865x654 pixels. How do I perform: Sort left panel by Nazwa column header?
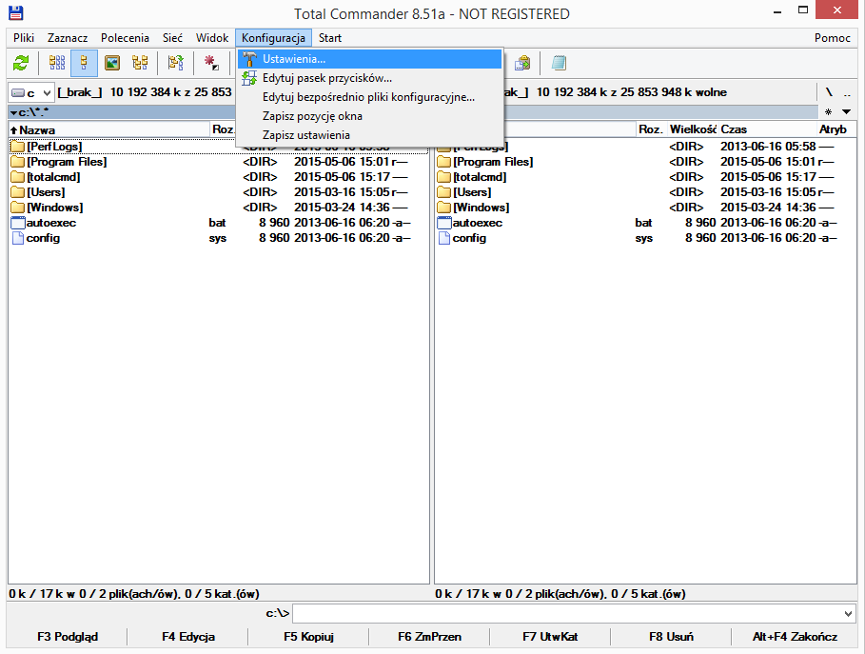(x=109, y=129)
